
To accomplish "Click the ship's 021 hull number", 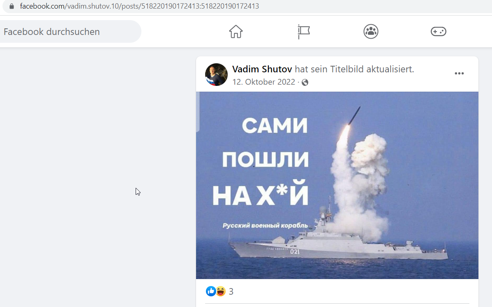I will tap(294, 252).
